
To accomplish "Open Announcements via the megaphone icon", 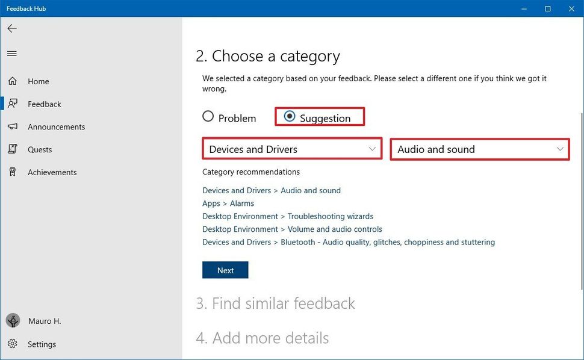I will tap(13, 126).
